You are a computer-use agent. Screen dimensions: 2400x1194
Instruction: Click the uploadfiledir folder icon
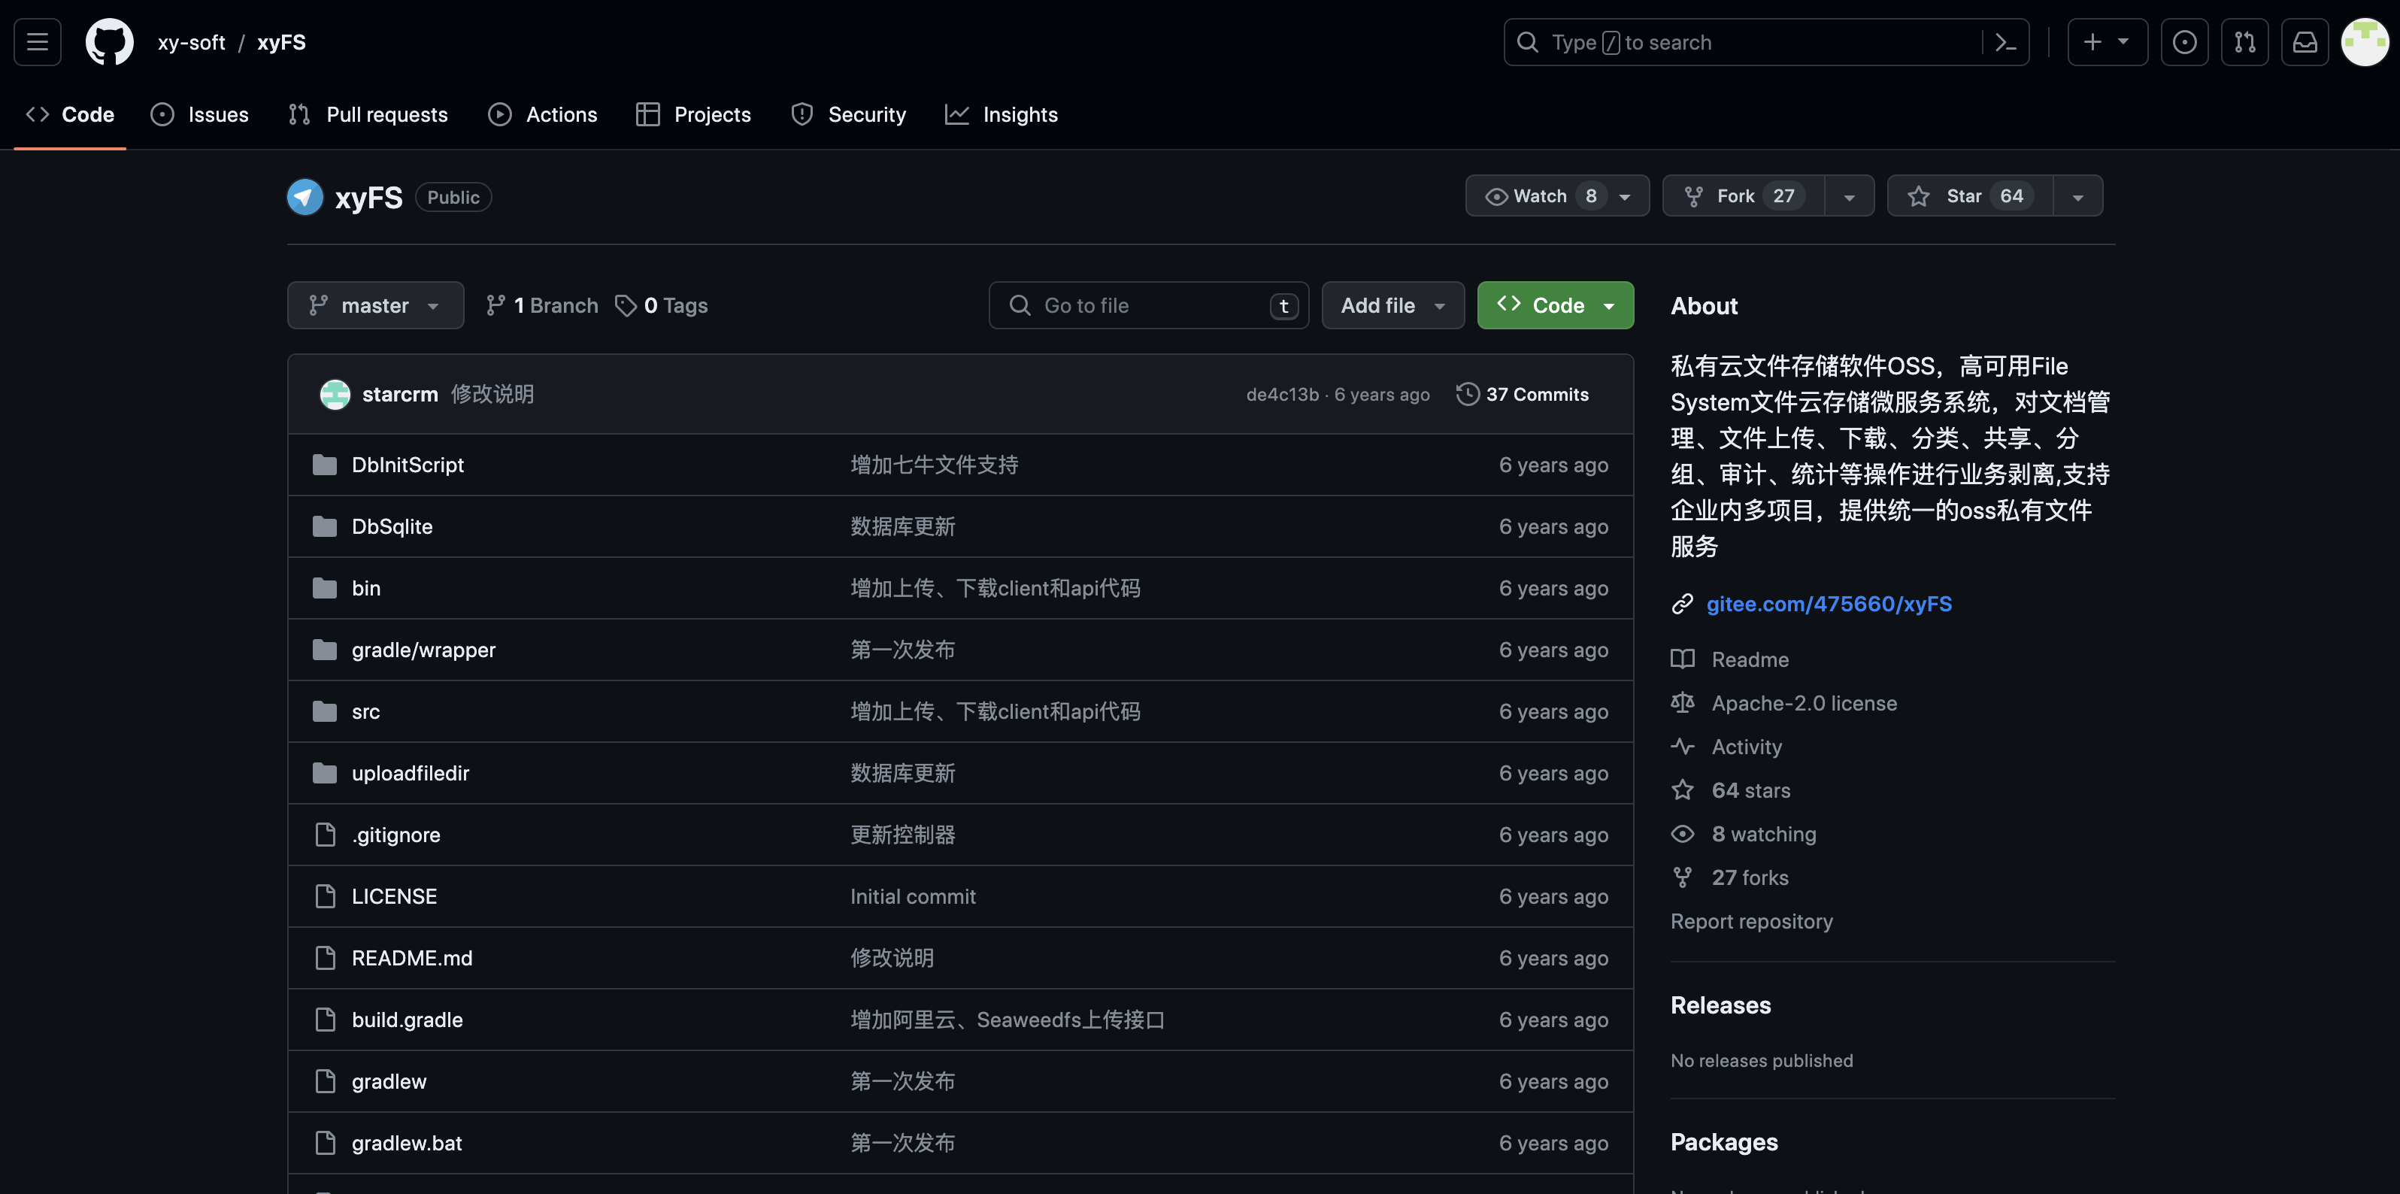tap(324, 773)
